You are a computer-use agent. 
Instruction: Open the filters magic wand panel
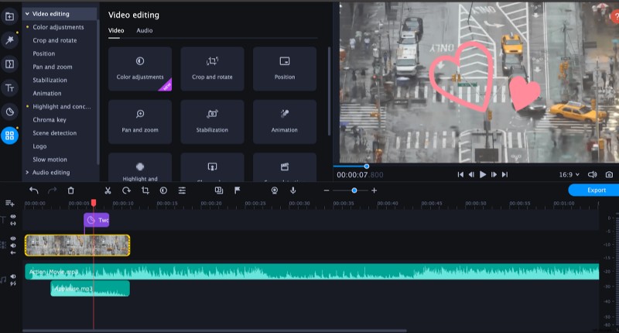pyautogui.click(x=9, y=40)
